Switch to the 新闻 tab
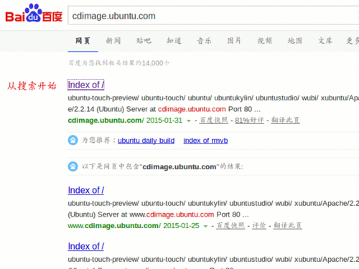This screenshot has width=359, height=269. click(113, 41)
